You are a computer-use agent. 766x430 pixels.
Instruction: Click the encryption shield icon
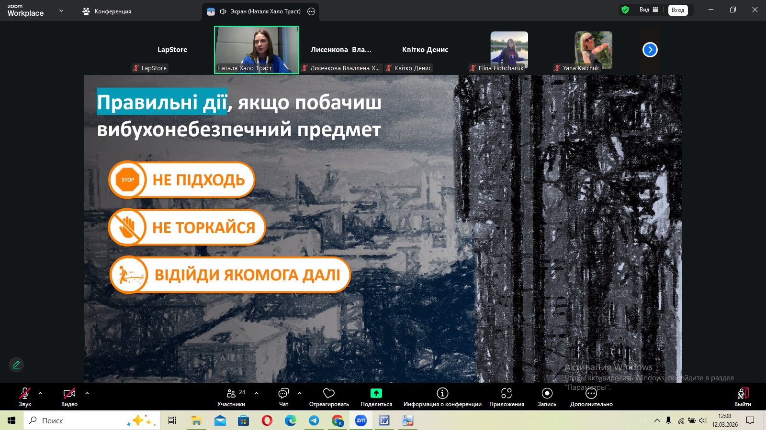tap(625, 10)
